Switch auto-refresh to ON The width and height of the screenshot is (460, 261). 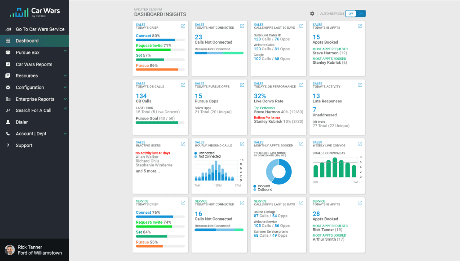361,13
